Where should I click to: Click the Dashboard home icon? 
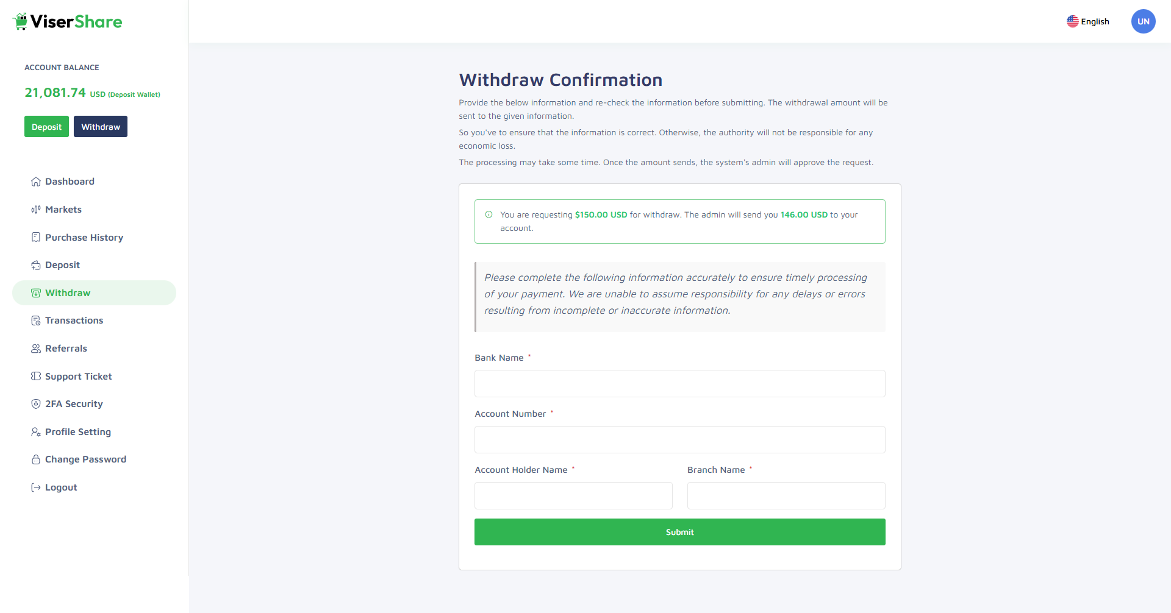(36, 182)
